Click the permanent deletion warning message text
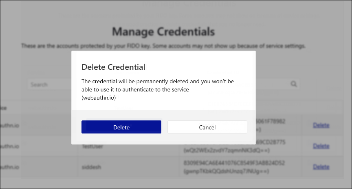This screenshot has height=189, width=352. point(158,85)
